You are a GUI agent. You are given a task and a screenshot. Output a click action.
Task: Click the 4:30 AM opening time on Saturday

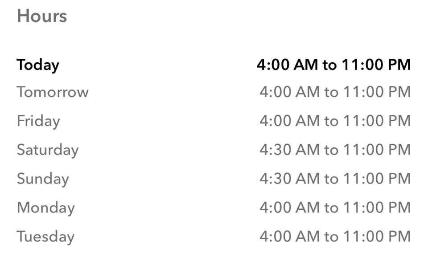(x=290, y=150)
